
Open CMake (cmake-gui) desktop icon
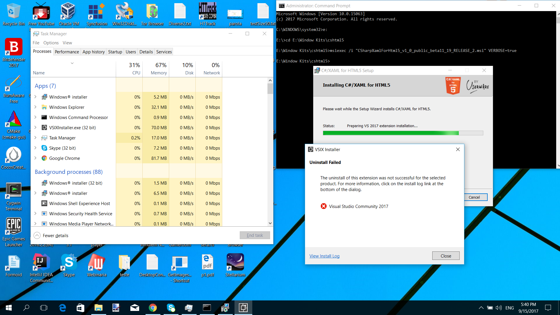pos(13,125)
